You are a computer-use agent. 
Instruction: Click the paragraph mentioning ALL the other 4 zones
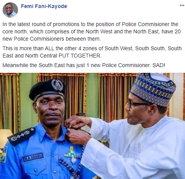click(92, 52)
